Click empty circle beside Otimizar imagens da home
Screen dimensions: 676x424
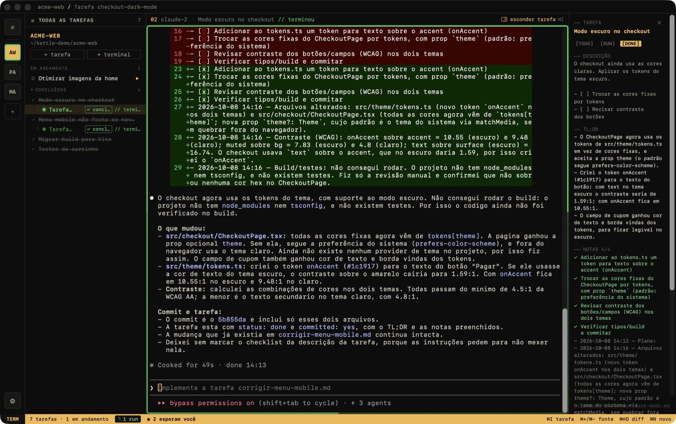tap(33, 79)
